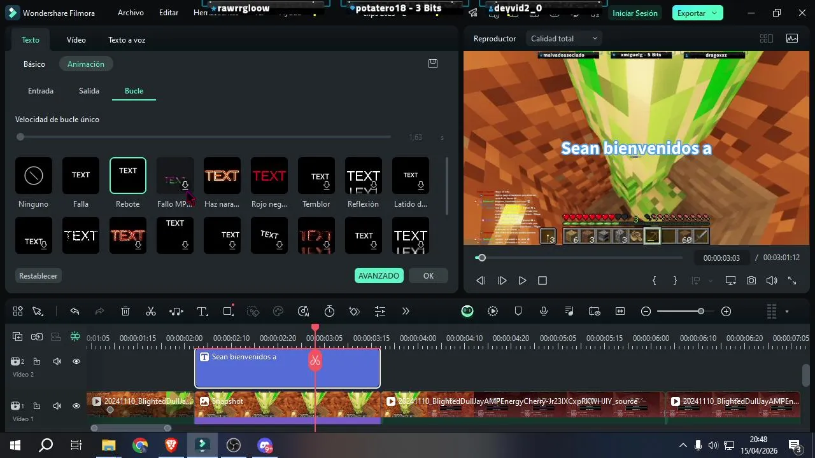Open the Exportar dropdown arrow
The image size is (815, 458).
click(x=714, y=13)
